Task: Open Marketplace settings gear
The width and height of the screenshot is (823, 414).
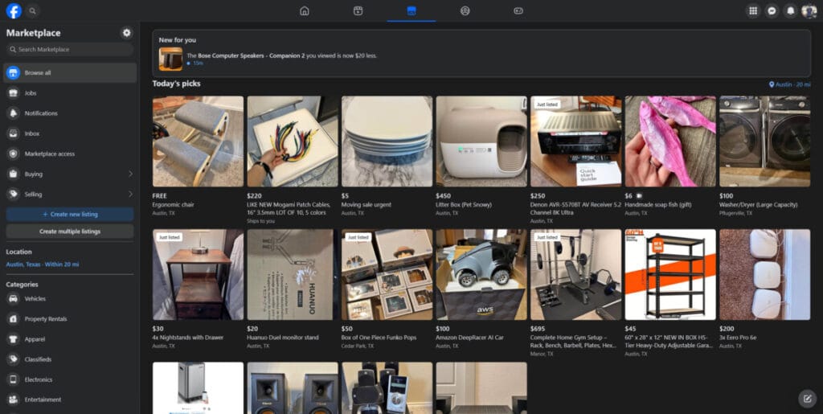Action: (126, 33)
